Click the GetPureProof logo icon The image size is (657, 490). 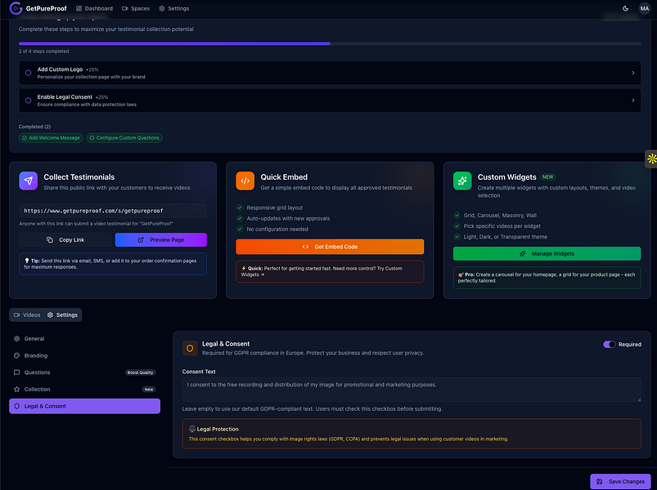(x=16, y=8)
